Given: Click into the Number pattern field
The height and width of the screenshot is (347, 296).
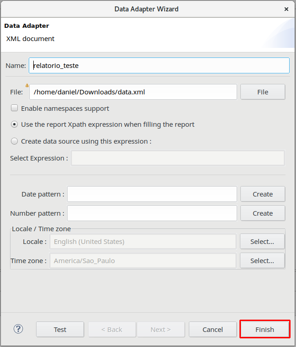Looking at the screenshot, I should pyautogui.click(x=152, y=213).
